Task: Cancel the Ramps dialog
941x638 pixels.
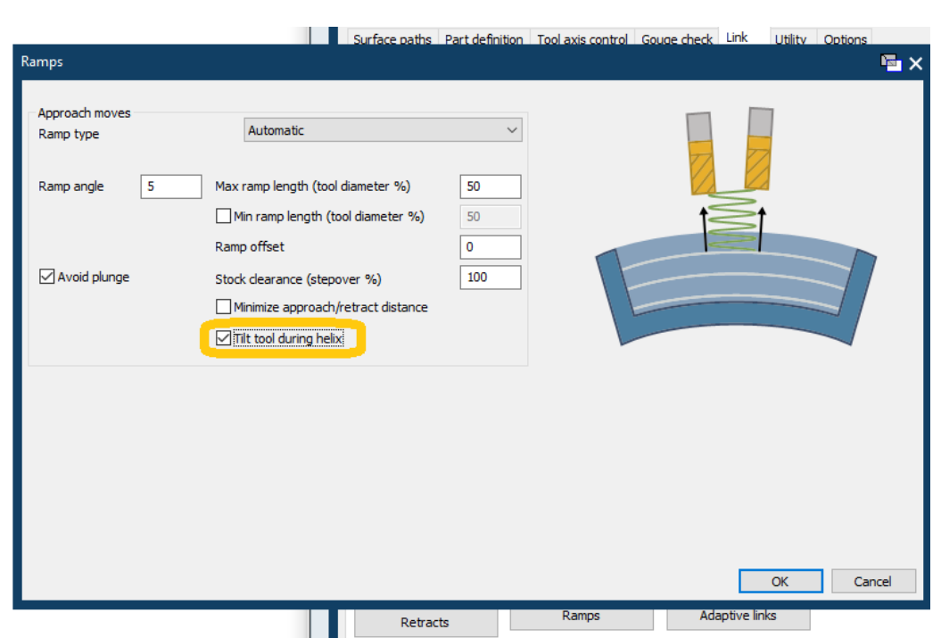Action: [872, 581]
